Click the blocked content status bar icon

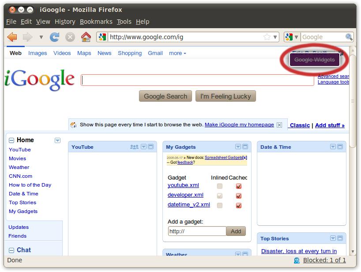297,260
